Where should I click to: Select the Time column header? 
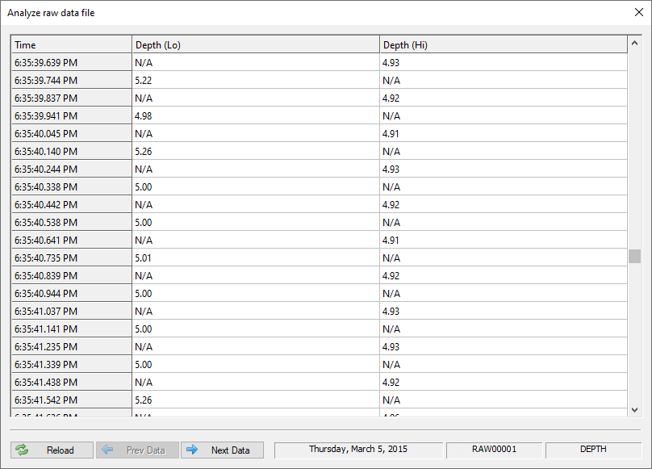(72, 44)
